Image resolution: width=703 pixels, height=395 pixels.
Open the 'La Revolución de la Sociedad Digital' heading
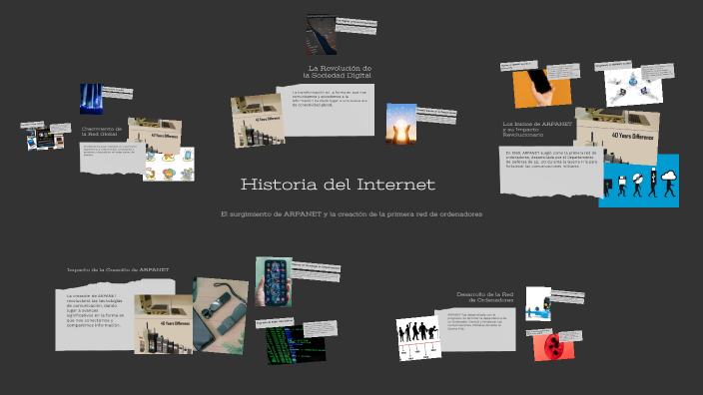(338, 72)
